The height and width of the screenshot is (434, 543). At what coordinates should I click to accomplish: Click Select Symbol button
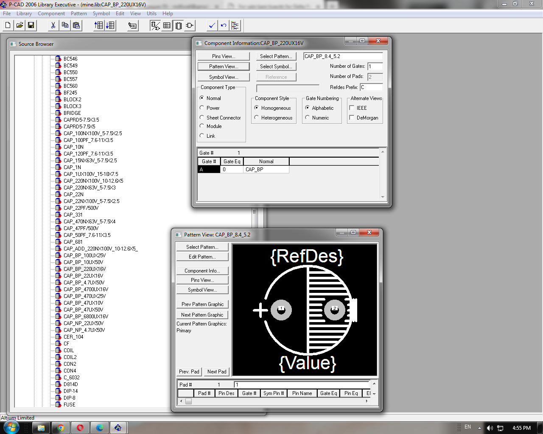point(276,67)
